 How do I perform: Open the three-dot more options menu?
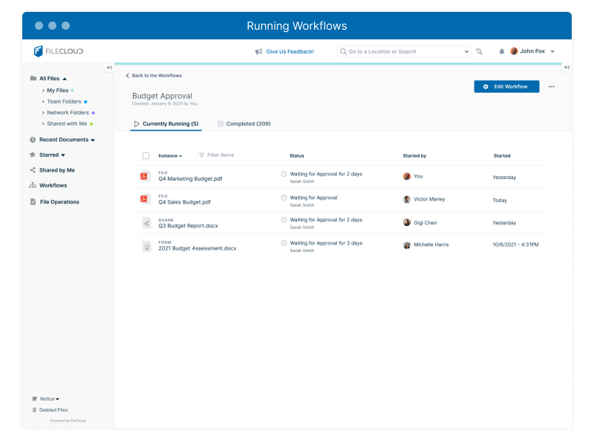(x=552, y=86)
